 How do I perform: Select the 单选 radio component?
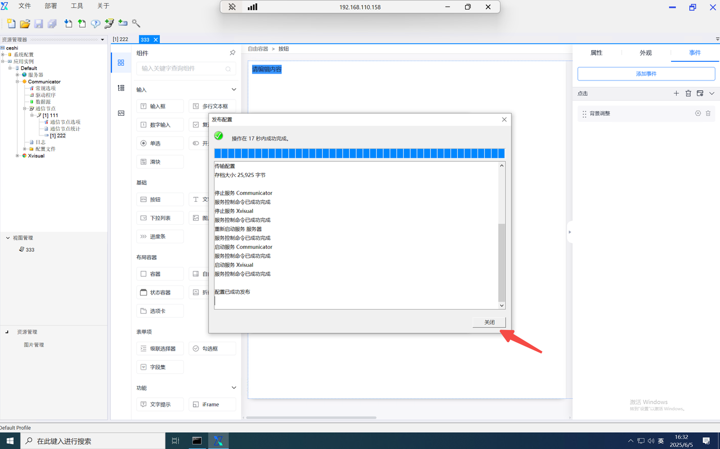(160, 143)
